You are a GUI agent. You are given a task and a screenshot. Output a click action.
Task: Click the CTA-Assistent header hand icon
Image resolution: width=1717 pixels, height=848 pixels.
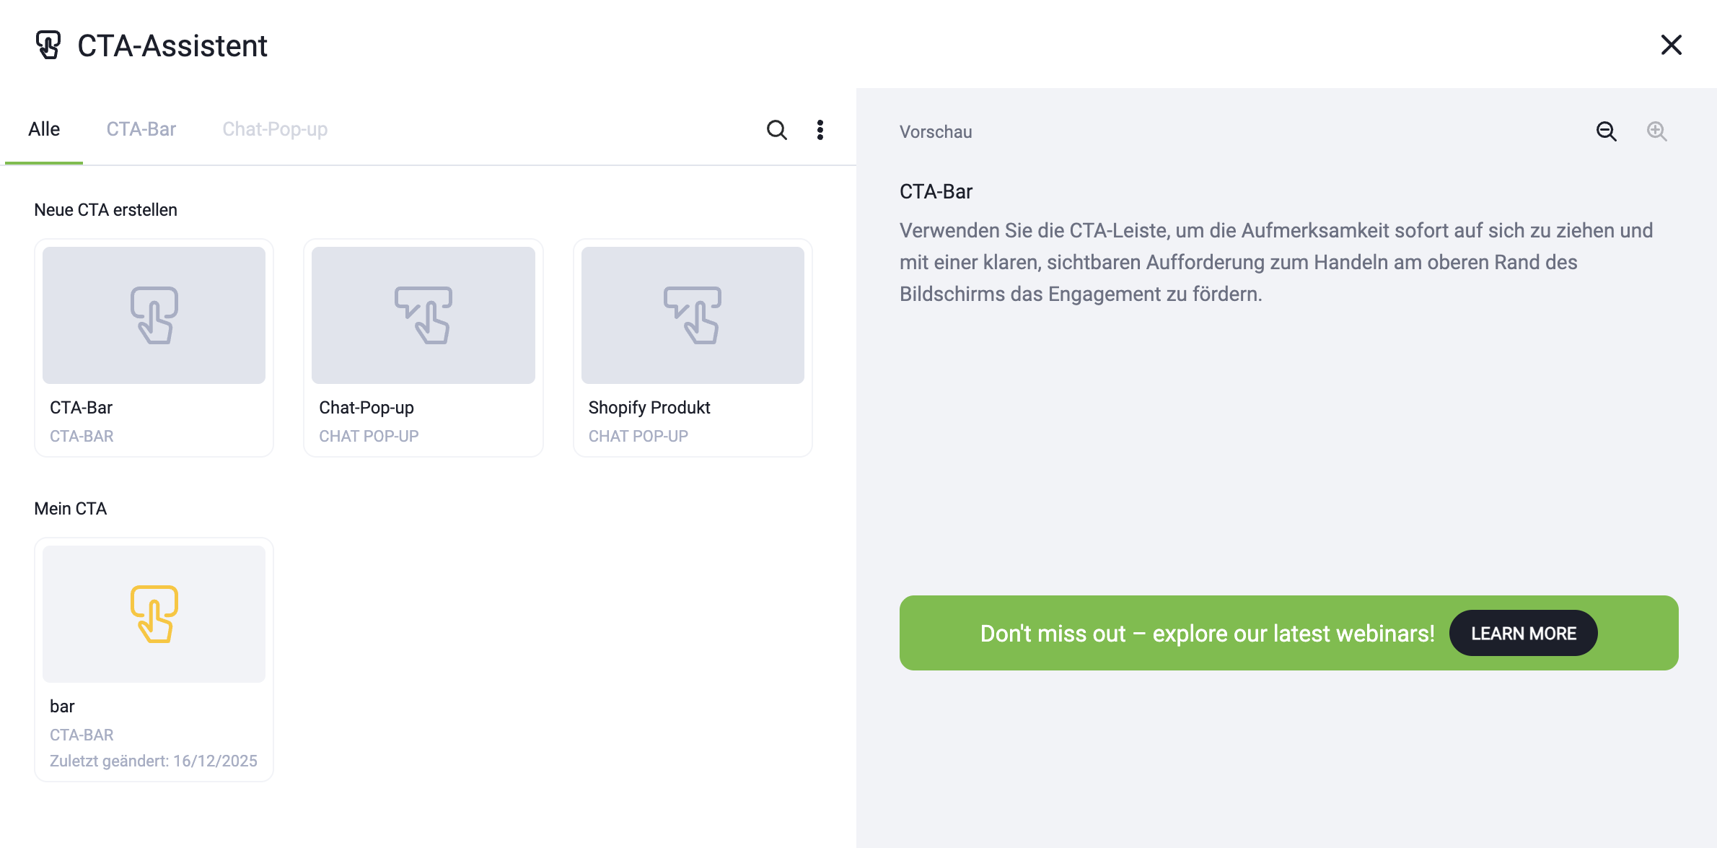(x=48, y=45)
